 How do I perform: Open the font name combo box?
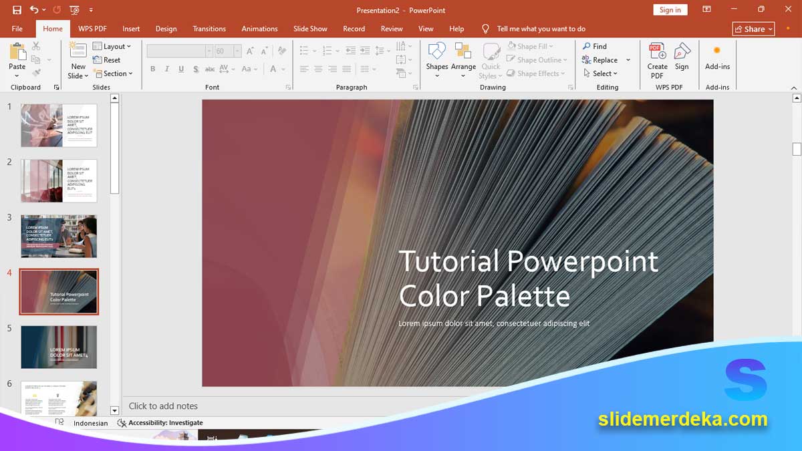(180, 51)
